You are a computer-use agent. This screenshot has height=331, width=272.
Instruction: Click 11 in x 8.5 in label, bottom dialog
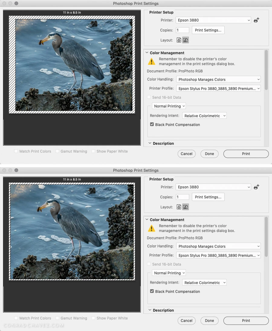(72, 179)
